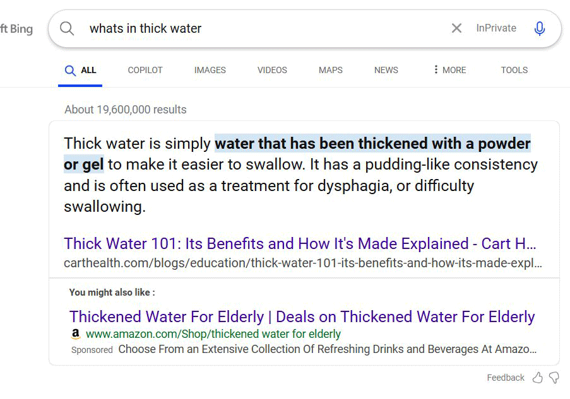Switch to the NEWS tab
Viewport: 570px width, 399px height.
[386, 70]
